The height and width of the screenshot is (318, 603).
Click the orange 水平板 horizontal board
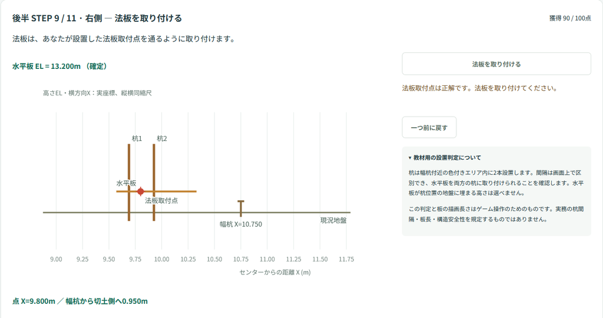156,191
